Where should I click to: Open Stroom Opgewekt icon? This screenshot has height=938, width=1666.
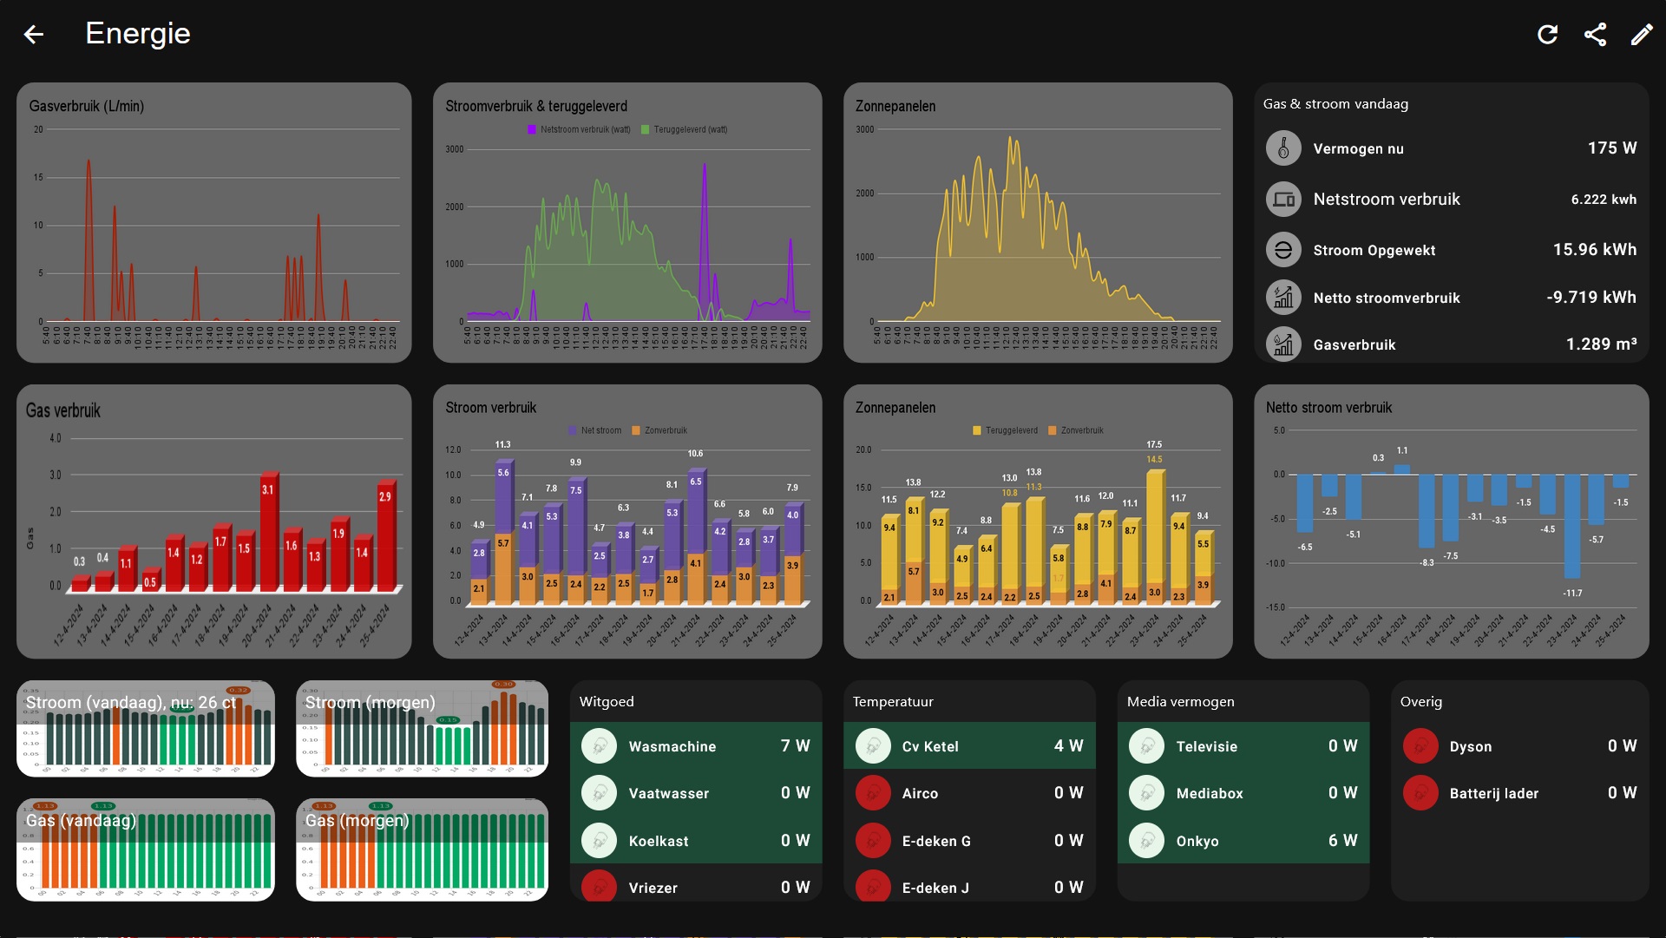point(1282,250)
